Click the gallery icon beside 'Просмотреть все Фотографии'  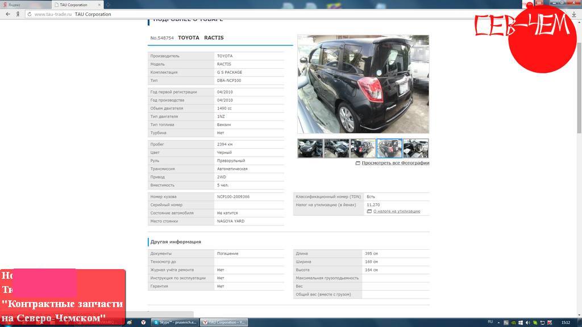point(358,163)
